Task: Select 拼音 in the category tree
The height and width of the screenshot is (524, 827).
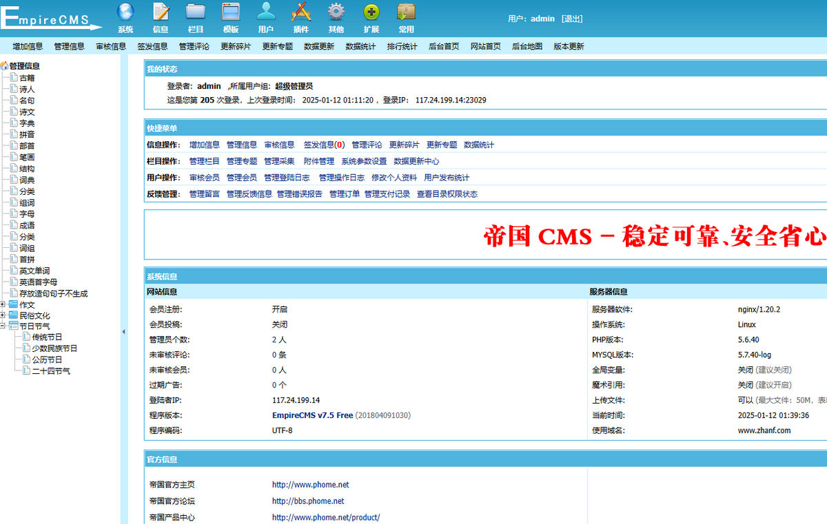Action: 27,134
